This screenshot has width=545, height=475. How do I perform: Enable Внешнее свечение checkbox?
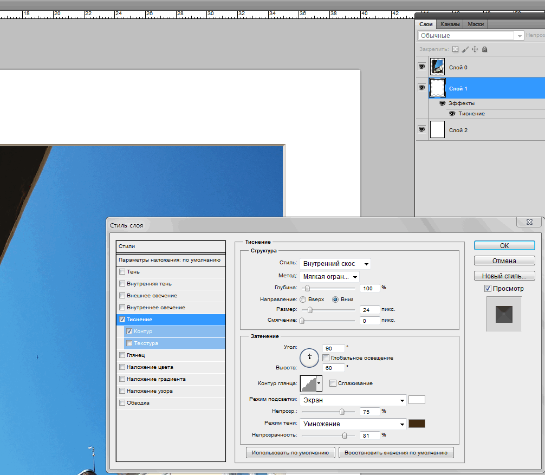[122, 295]
